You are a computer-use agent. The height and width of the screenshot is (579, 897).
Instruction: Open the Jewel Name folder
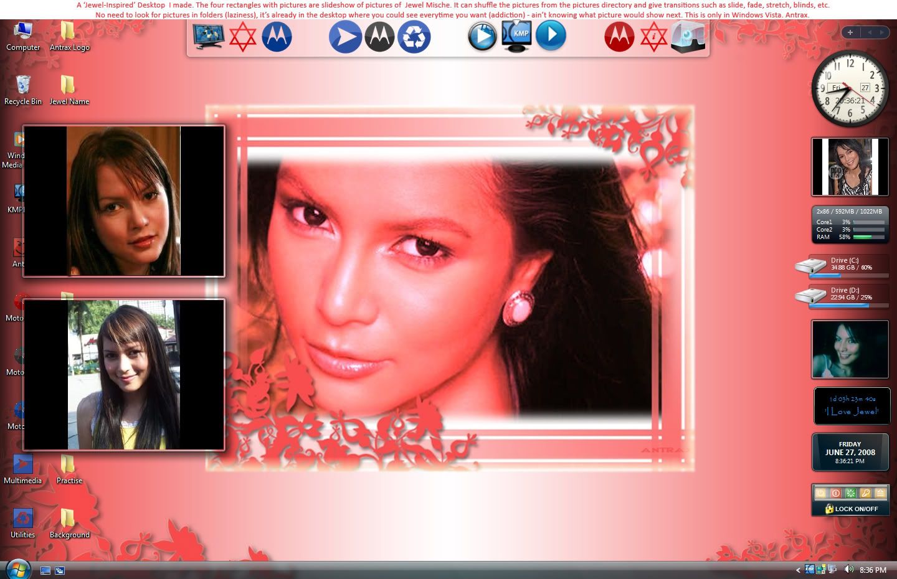coord(69,90)
